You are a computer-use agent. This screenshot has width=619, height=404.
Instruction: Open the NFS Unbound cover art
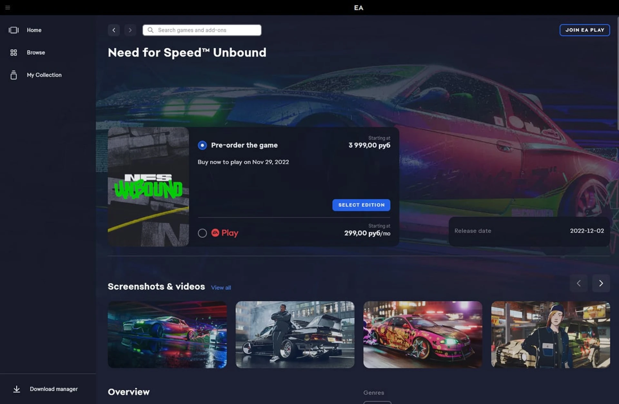[x=148, y=187]
